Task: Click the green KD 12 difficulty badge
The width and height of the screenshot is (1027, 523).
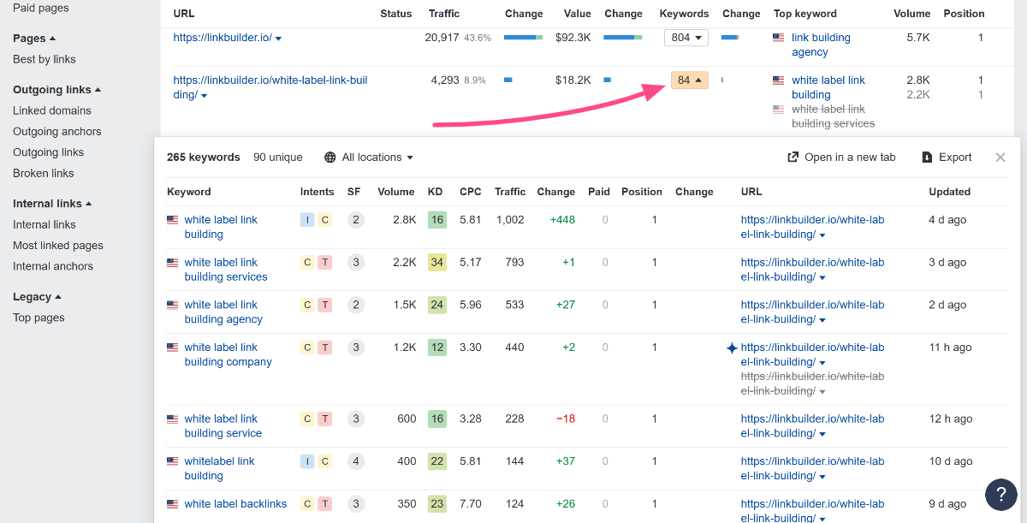Action: [437, 348]
